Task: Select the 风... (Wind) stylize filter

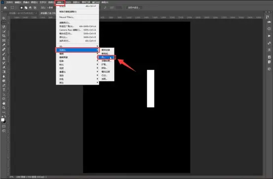Action: (x=106, y=57)
